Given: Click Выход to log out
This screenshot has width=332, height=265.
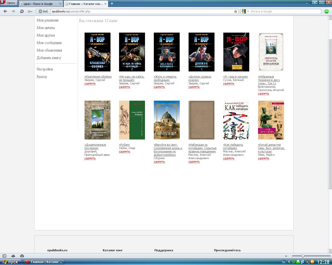Looking at the screenshot, I should [x=42, y=77].
